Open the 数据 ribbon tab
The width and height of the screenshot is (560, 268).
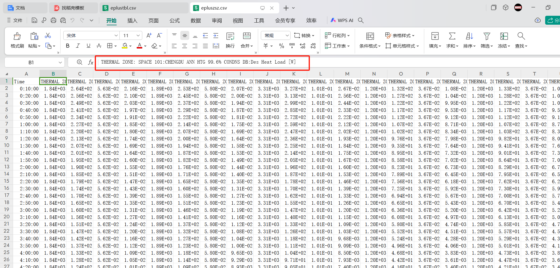click(195, 21)
